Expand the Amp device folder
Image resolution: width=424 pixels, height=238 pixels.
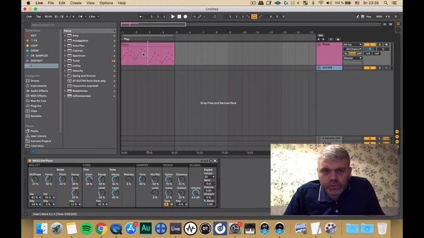tap(65, 36)
